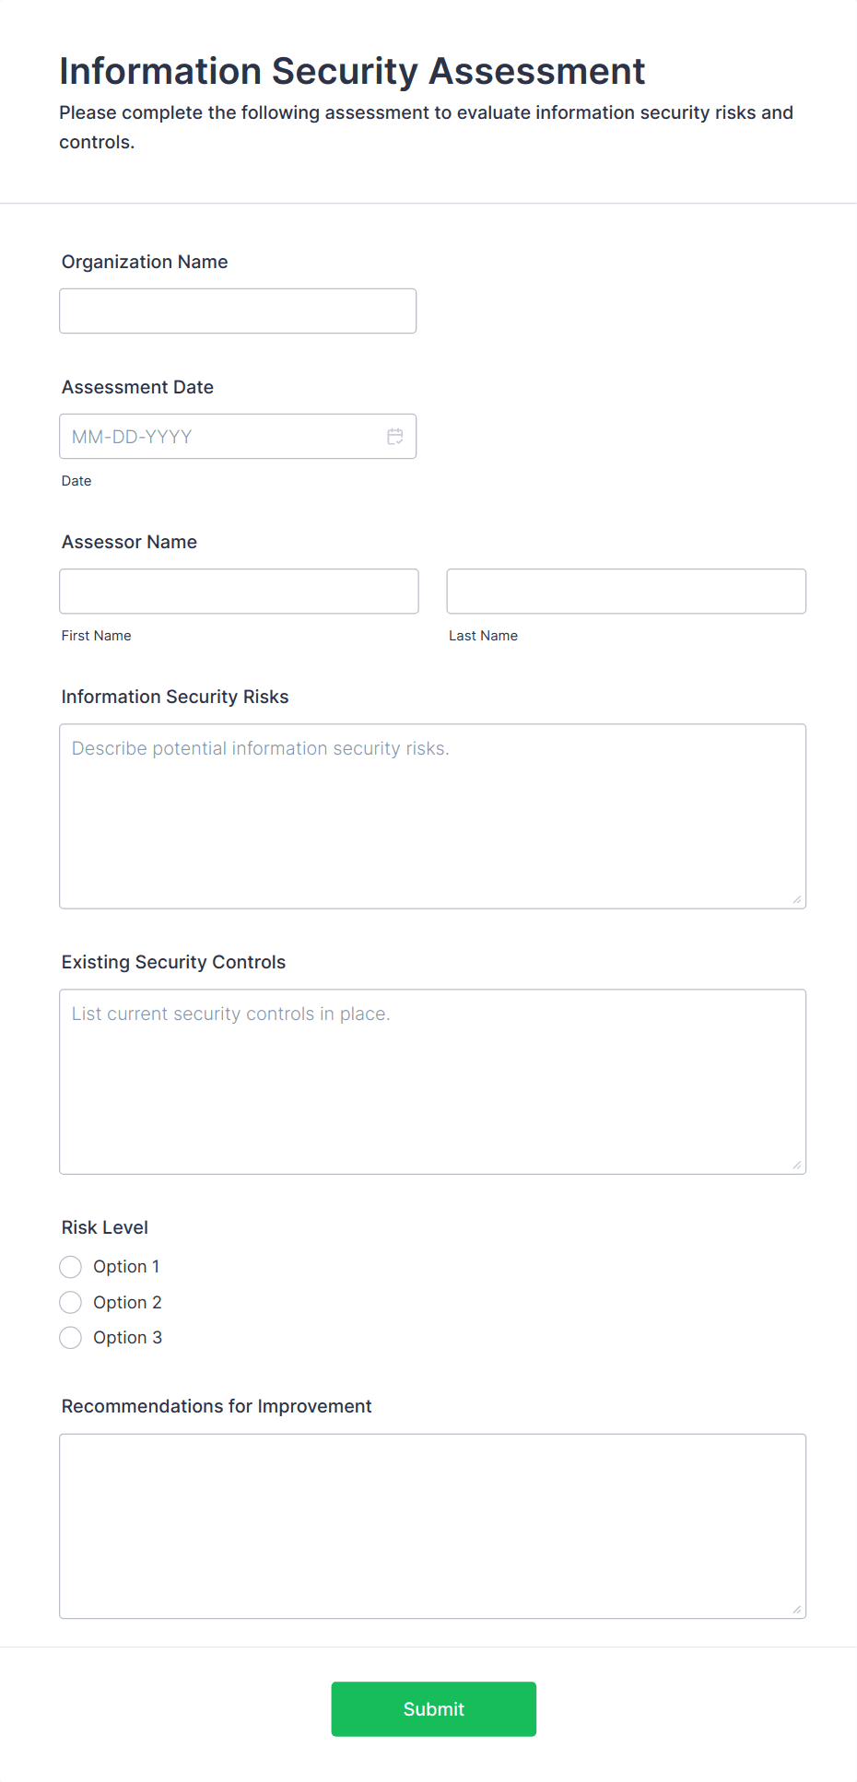Screen dimensions: 857x1782
Task: Click resize handle of Information Security Risks box
Action: (x=796, y=899)
